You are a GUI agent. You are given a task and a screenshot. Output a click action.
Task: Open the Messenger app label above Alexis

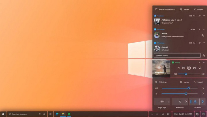click(161, 29)
